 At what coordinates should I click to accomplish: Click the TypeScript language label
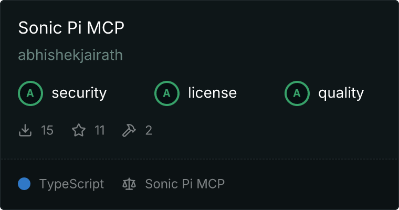tap(72, 184)
